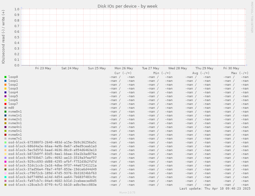255x196 pixels.
Task: Click the osd-block-929cc693 magenta swatch
Action: [5, 162]
